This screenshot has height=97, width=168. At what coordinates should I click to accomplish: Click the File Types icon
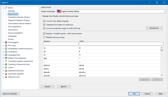pos(6,45)
